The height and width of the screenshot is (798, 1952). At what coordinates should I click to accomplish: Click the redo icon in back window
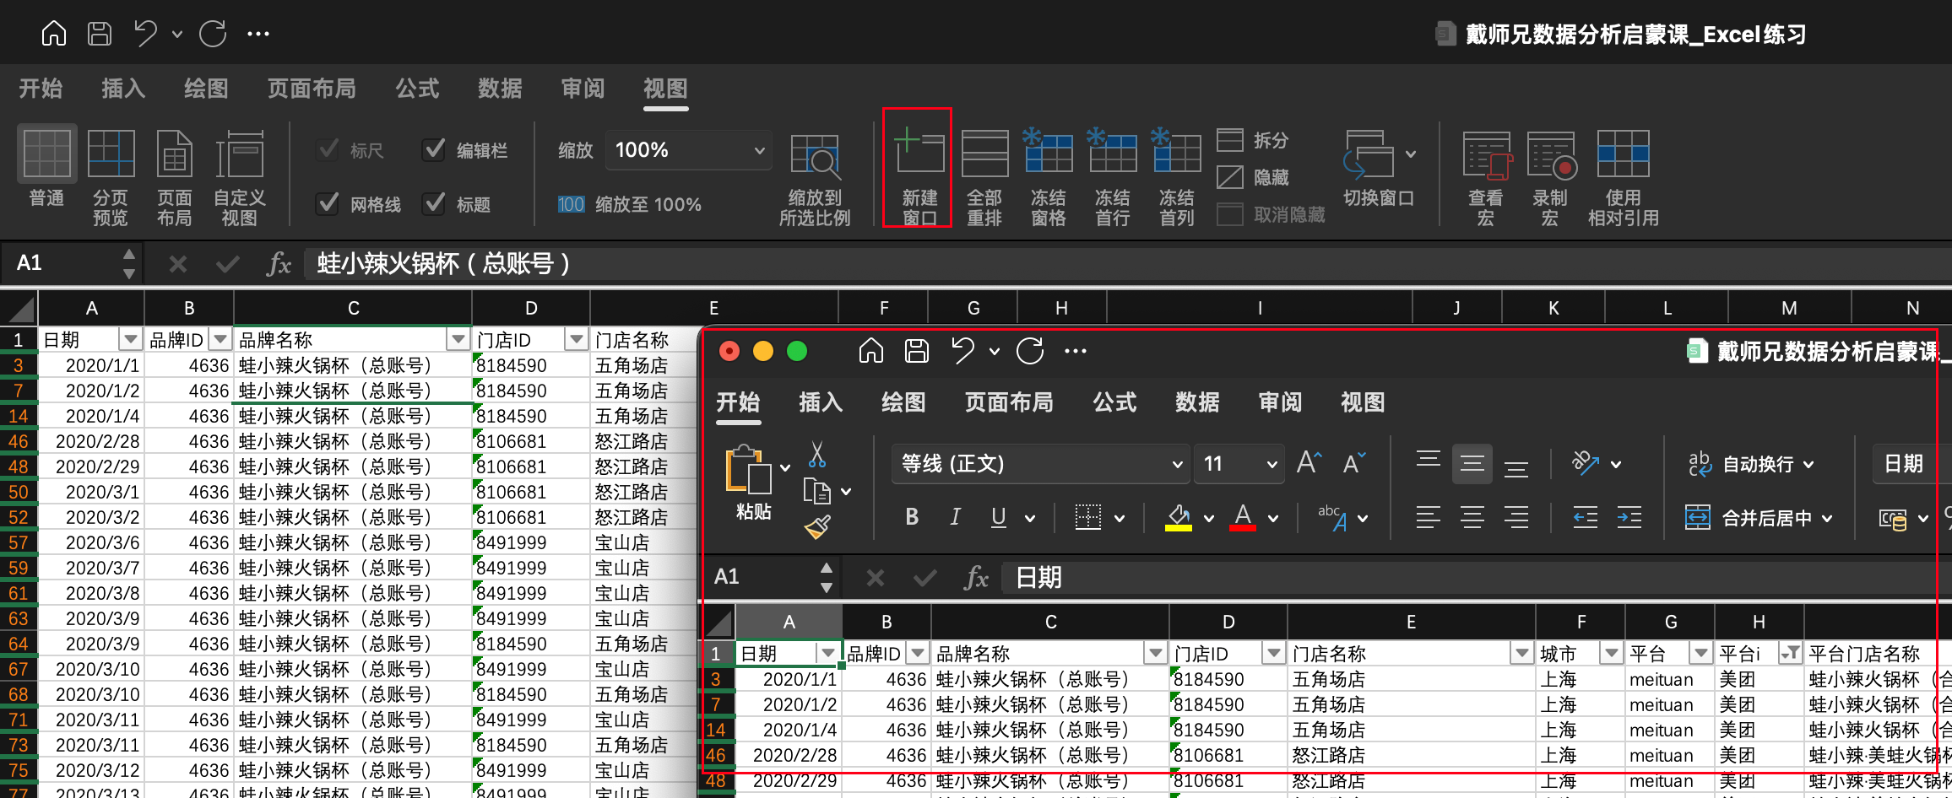[213, 34]
